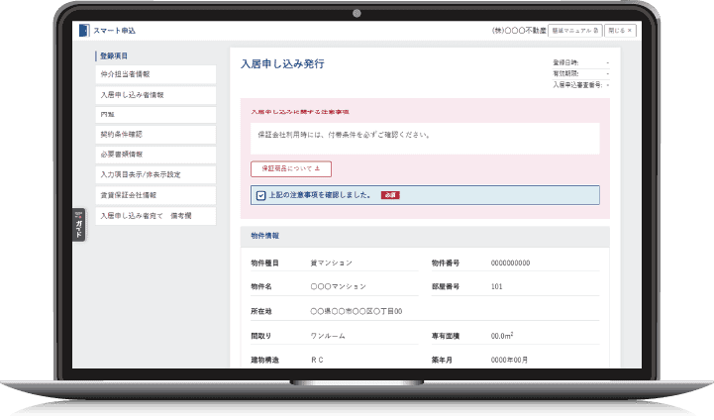This screenshot has width=714, height=420.
Task: Check 上記の注意事項を確認しました checkbox
Action: (260, 195)
